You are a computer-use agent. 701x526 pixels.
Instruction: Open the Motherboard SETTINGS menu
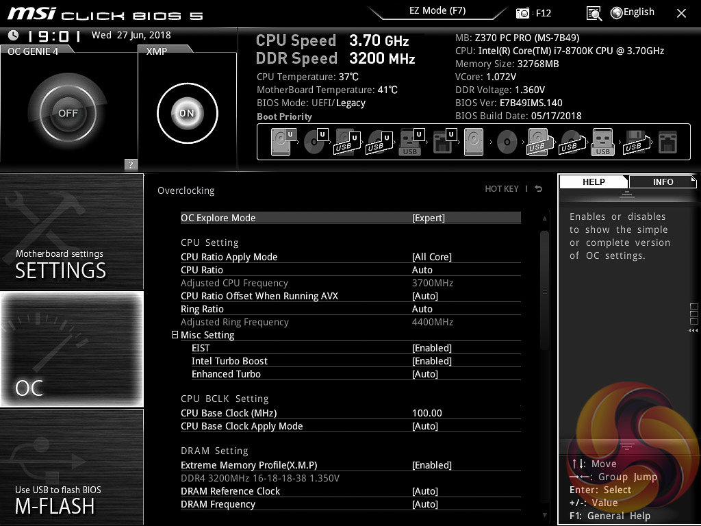pyautogui.click(x=72, y=231)
